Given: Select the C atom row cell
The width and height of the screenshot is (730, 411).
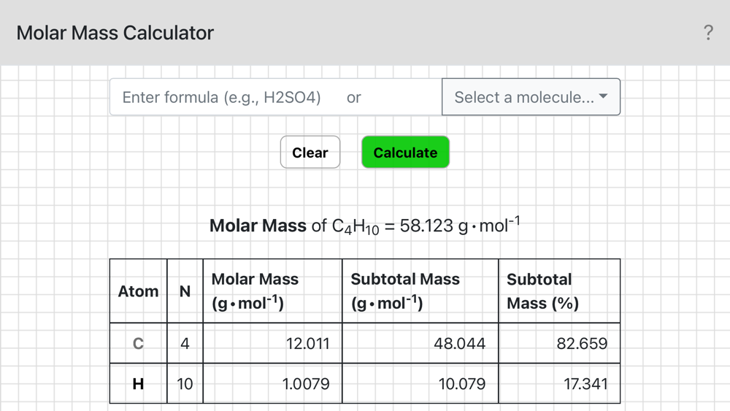Looking at the screenshot, I should 138,344.
